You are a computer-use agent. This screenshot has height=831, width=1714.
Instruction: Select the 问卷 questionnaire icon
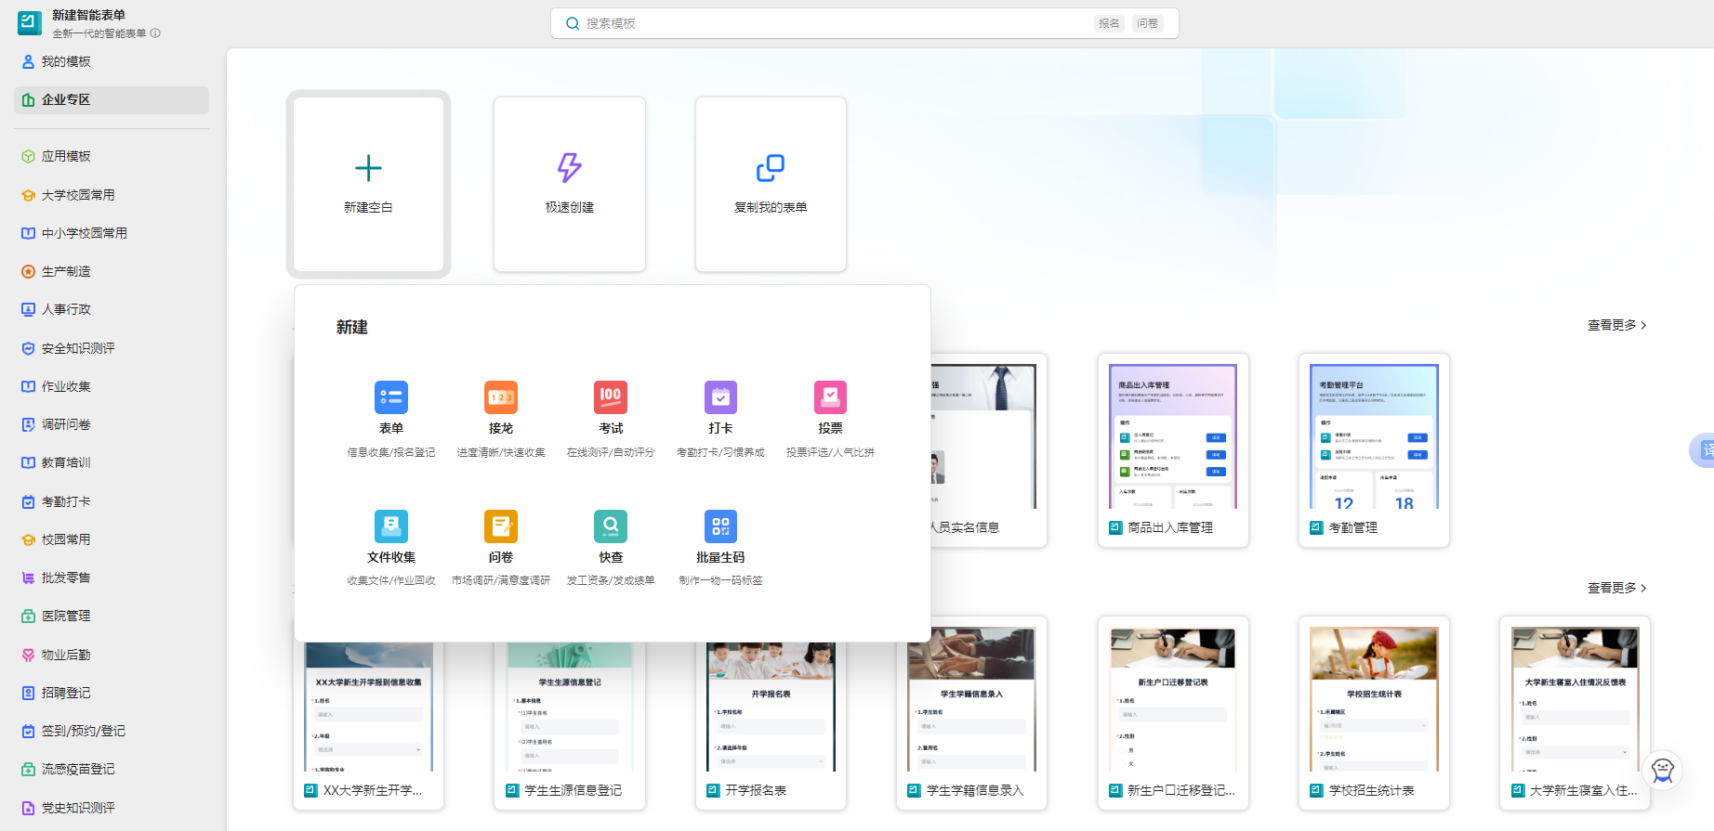pyautogui.click(x=500, y=526)
